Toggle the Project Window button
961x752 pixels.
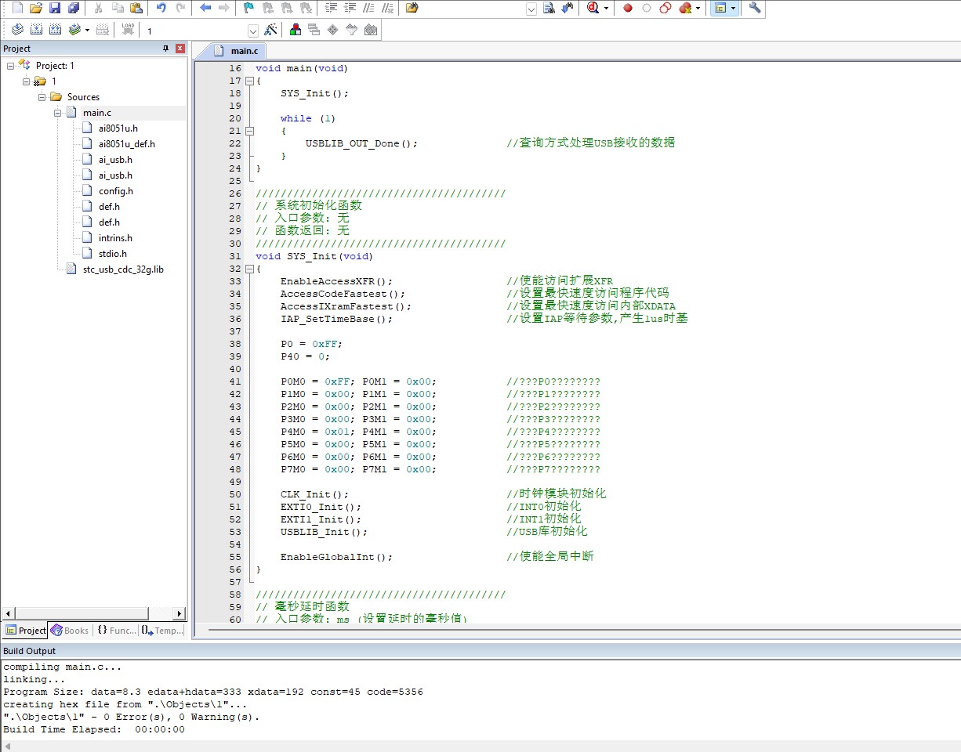tap(720, 8)
